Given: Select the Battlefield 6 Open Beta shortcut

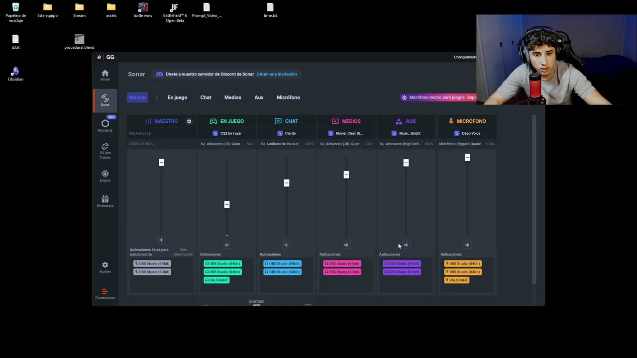Looking at the screenshot, I should tap(175, 13).
